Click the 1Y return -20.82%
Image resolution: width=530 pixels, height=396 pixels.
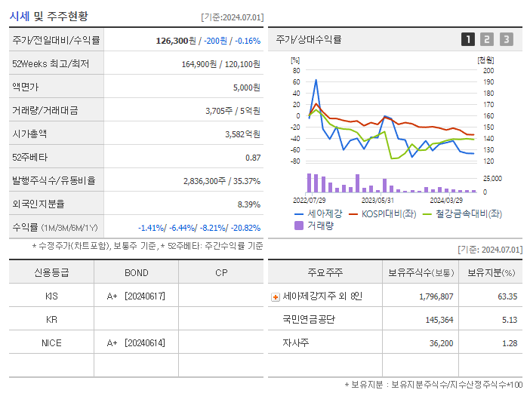[245, 228]
